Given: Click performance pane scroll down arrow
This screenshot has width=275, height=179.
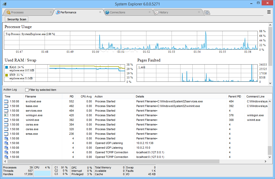Looking at the screenshot, I should (270, 83).
